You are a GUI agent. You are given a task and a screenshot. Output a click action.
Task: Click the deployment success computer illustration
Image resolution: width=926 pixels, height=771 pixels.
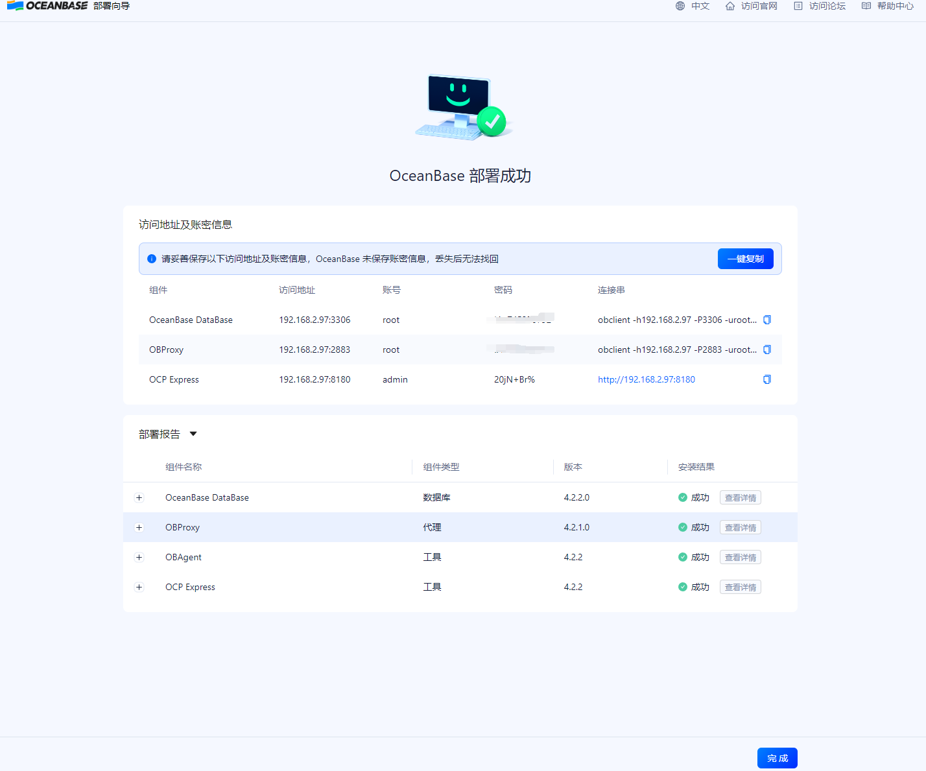[x=463, y=106]
